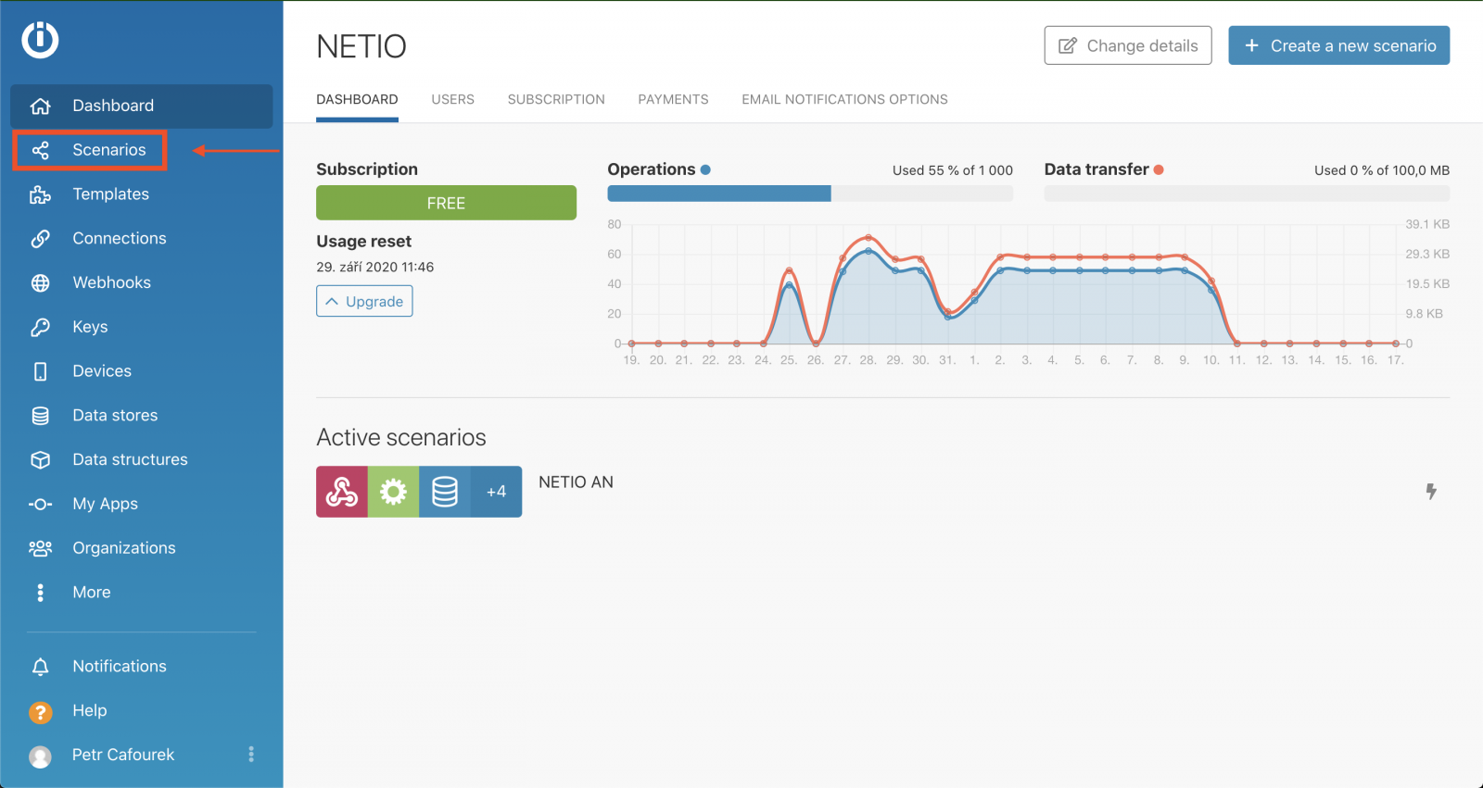Click the Active scenarios heading
1483x788 pixels.
(401, 437)
